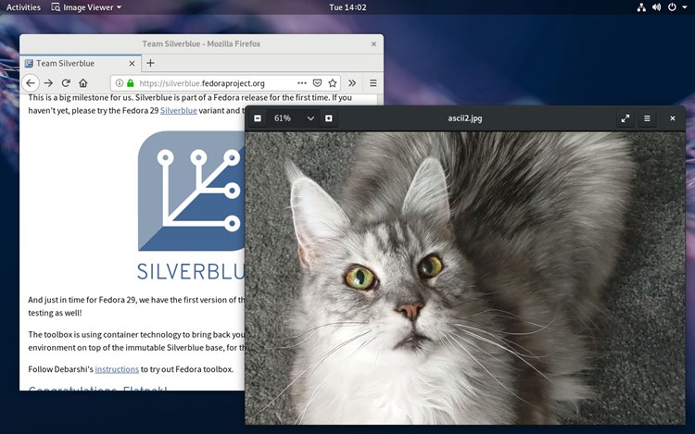Screen dimensions: 695x434
Task: Save page to Pocket
Action: click(x=317, y=82)
